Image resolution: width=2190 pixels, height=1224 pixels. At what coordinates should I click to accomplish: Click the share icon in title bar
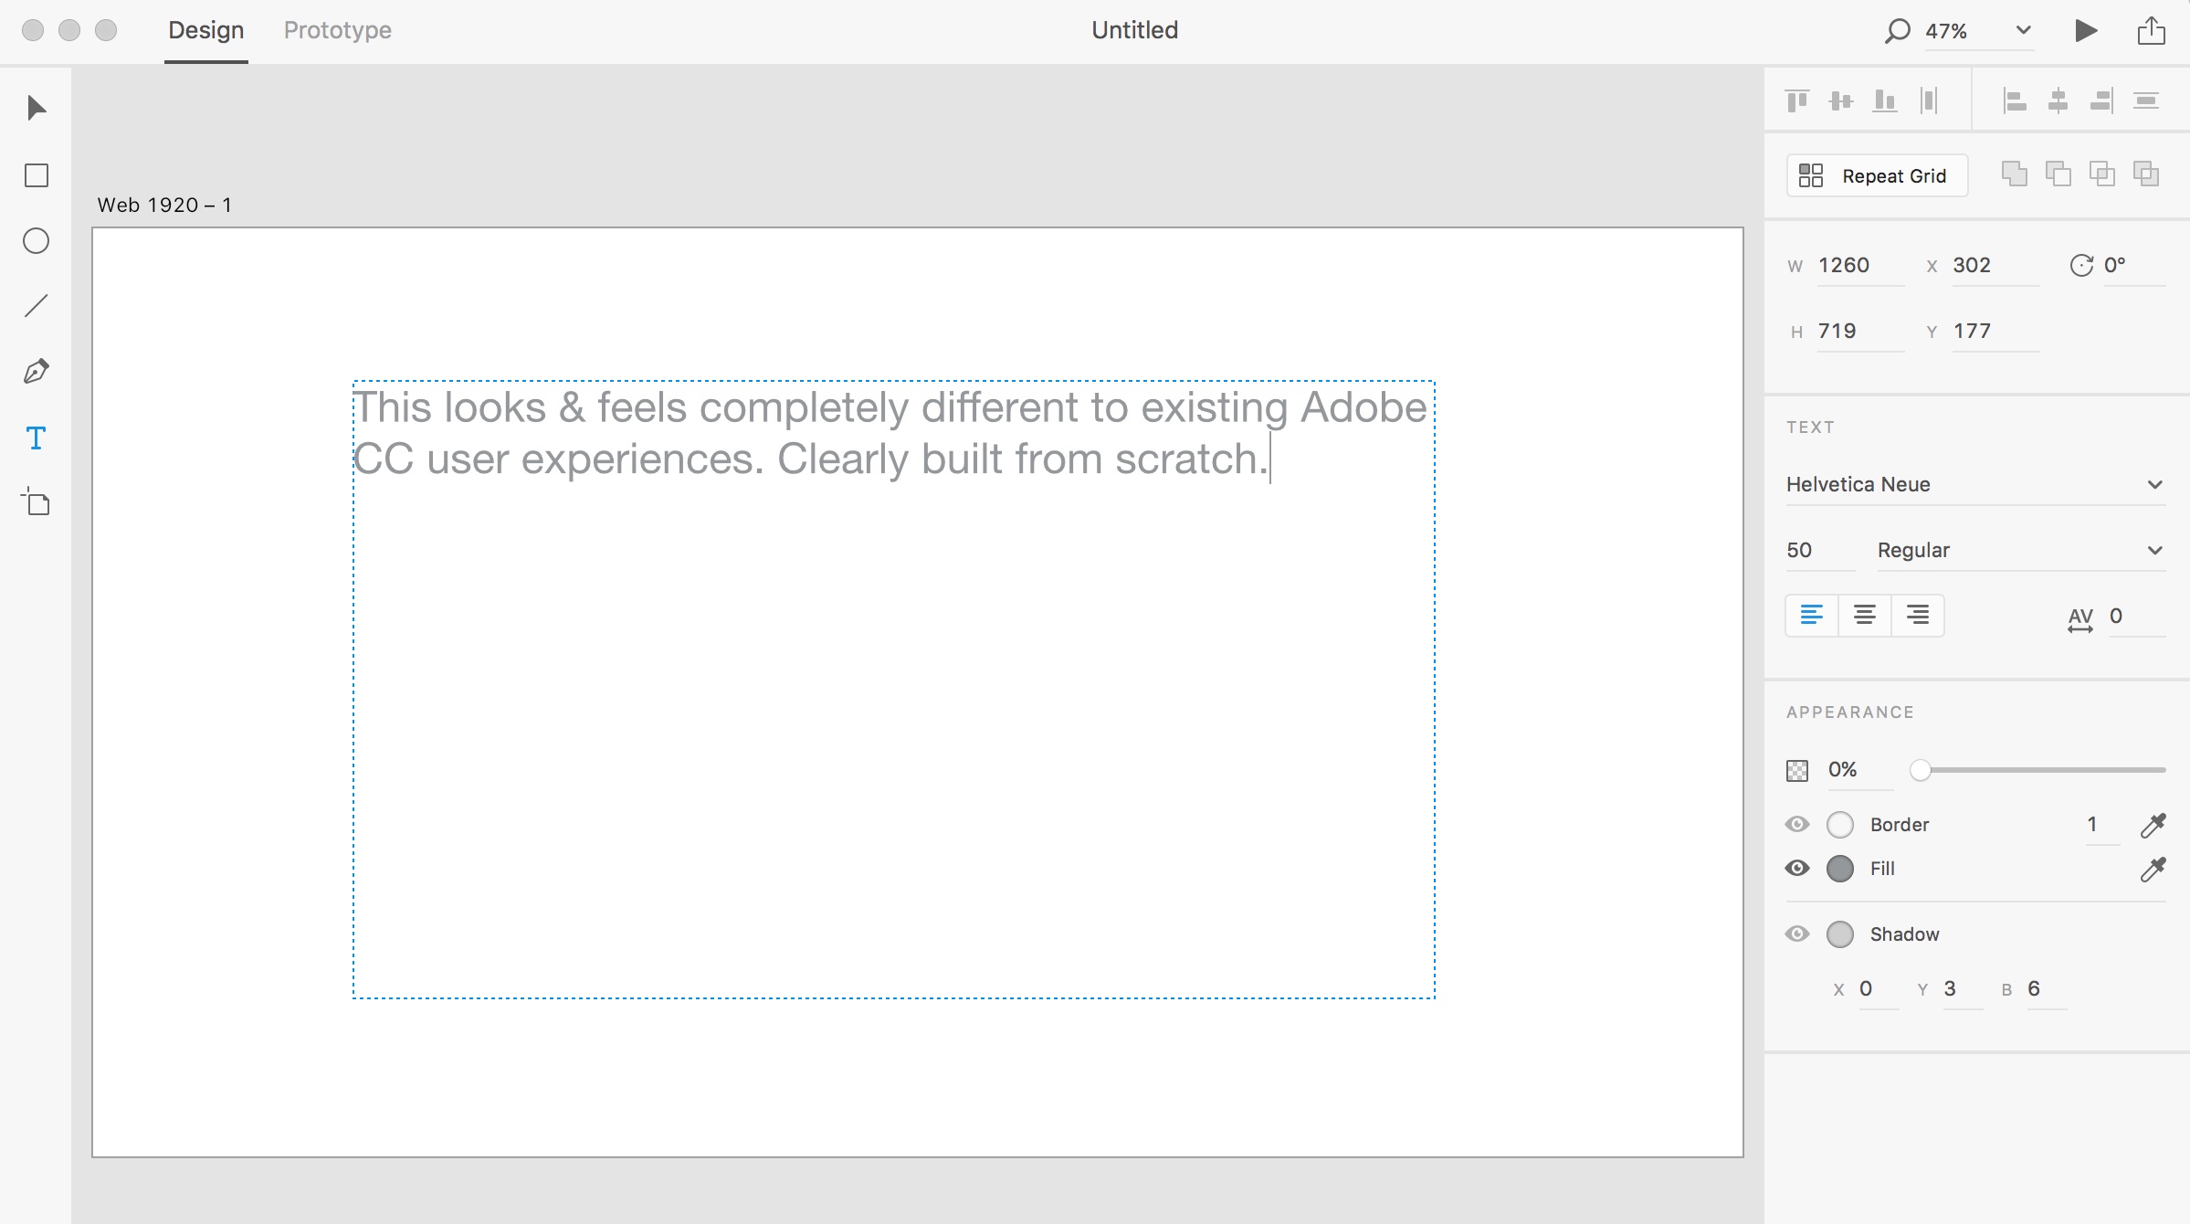click(x=2151, y=30)
